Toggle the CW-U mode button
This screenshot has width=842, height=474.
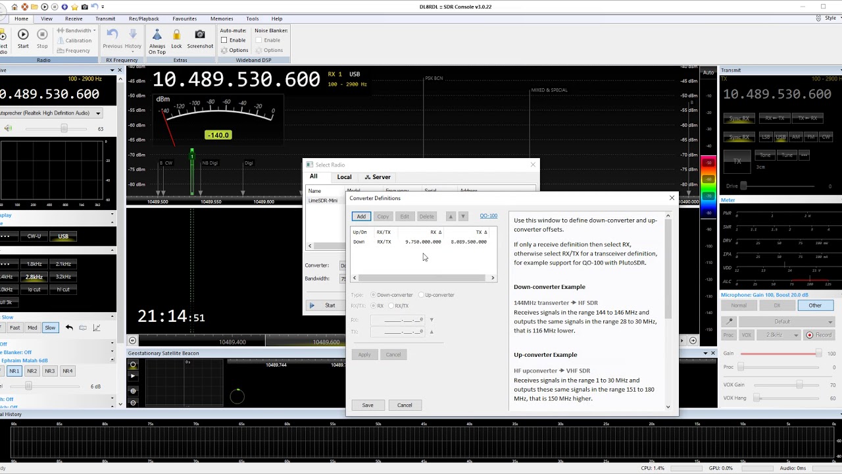pos(34,236)
